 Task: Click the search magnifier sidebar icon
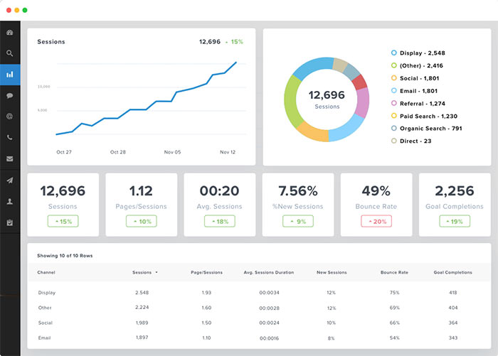[10, 53]
